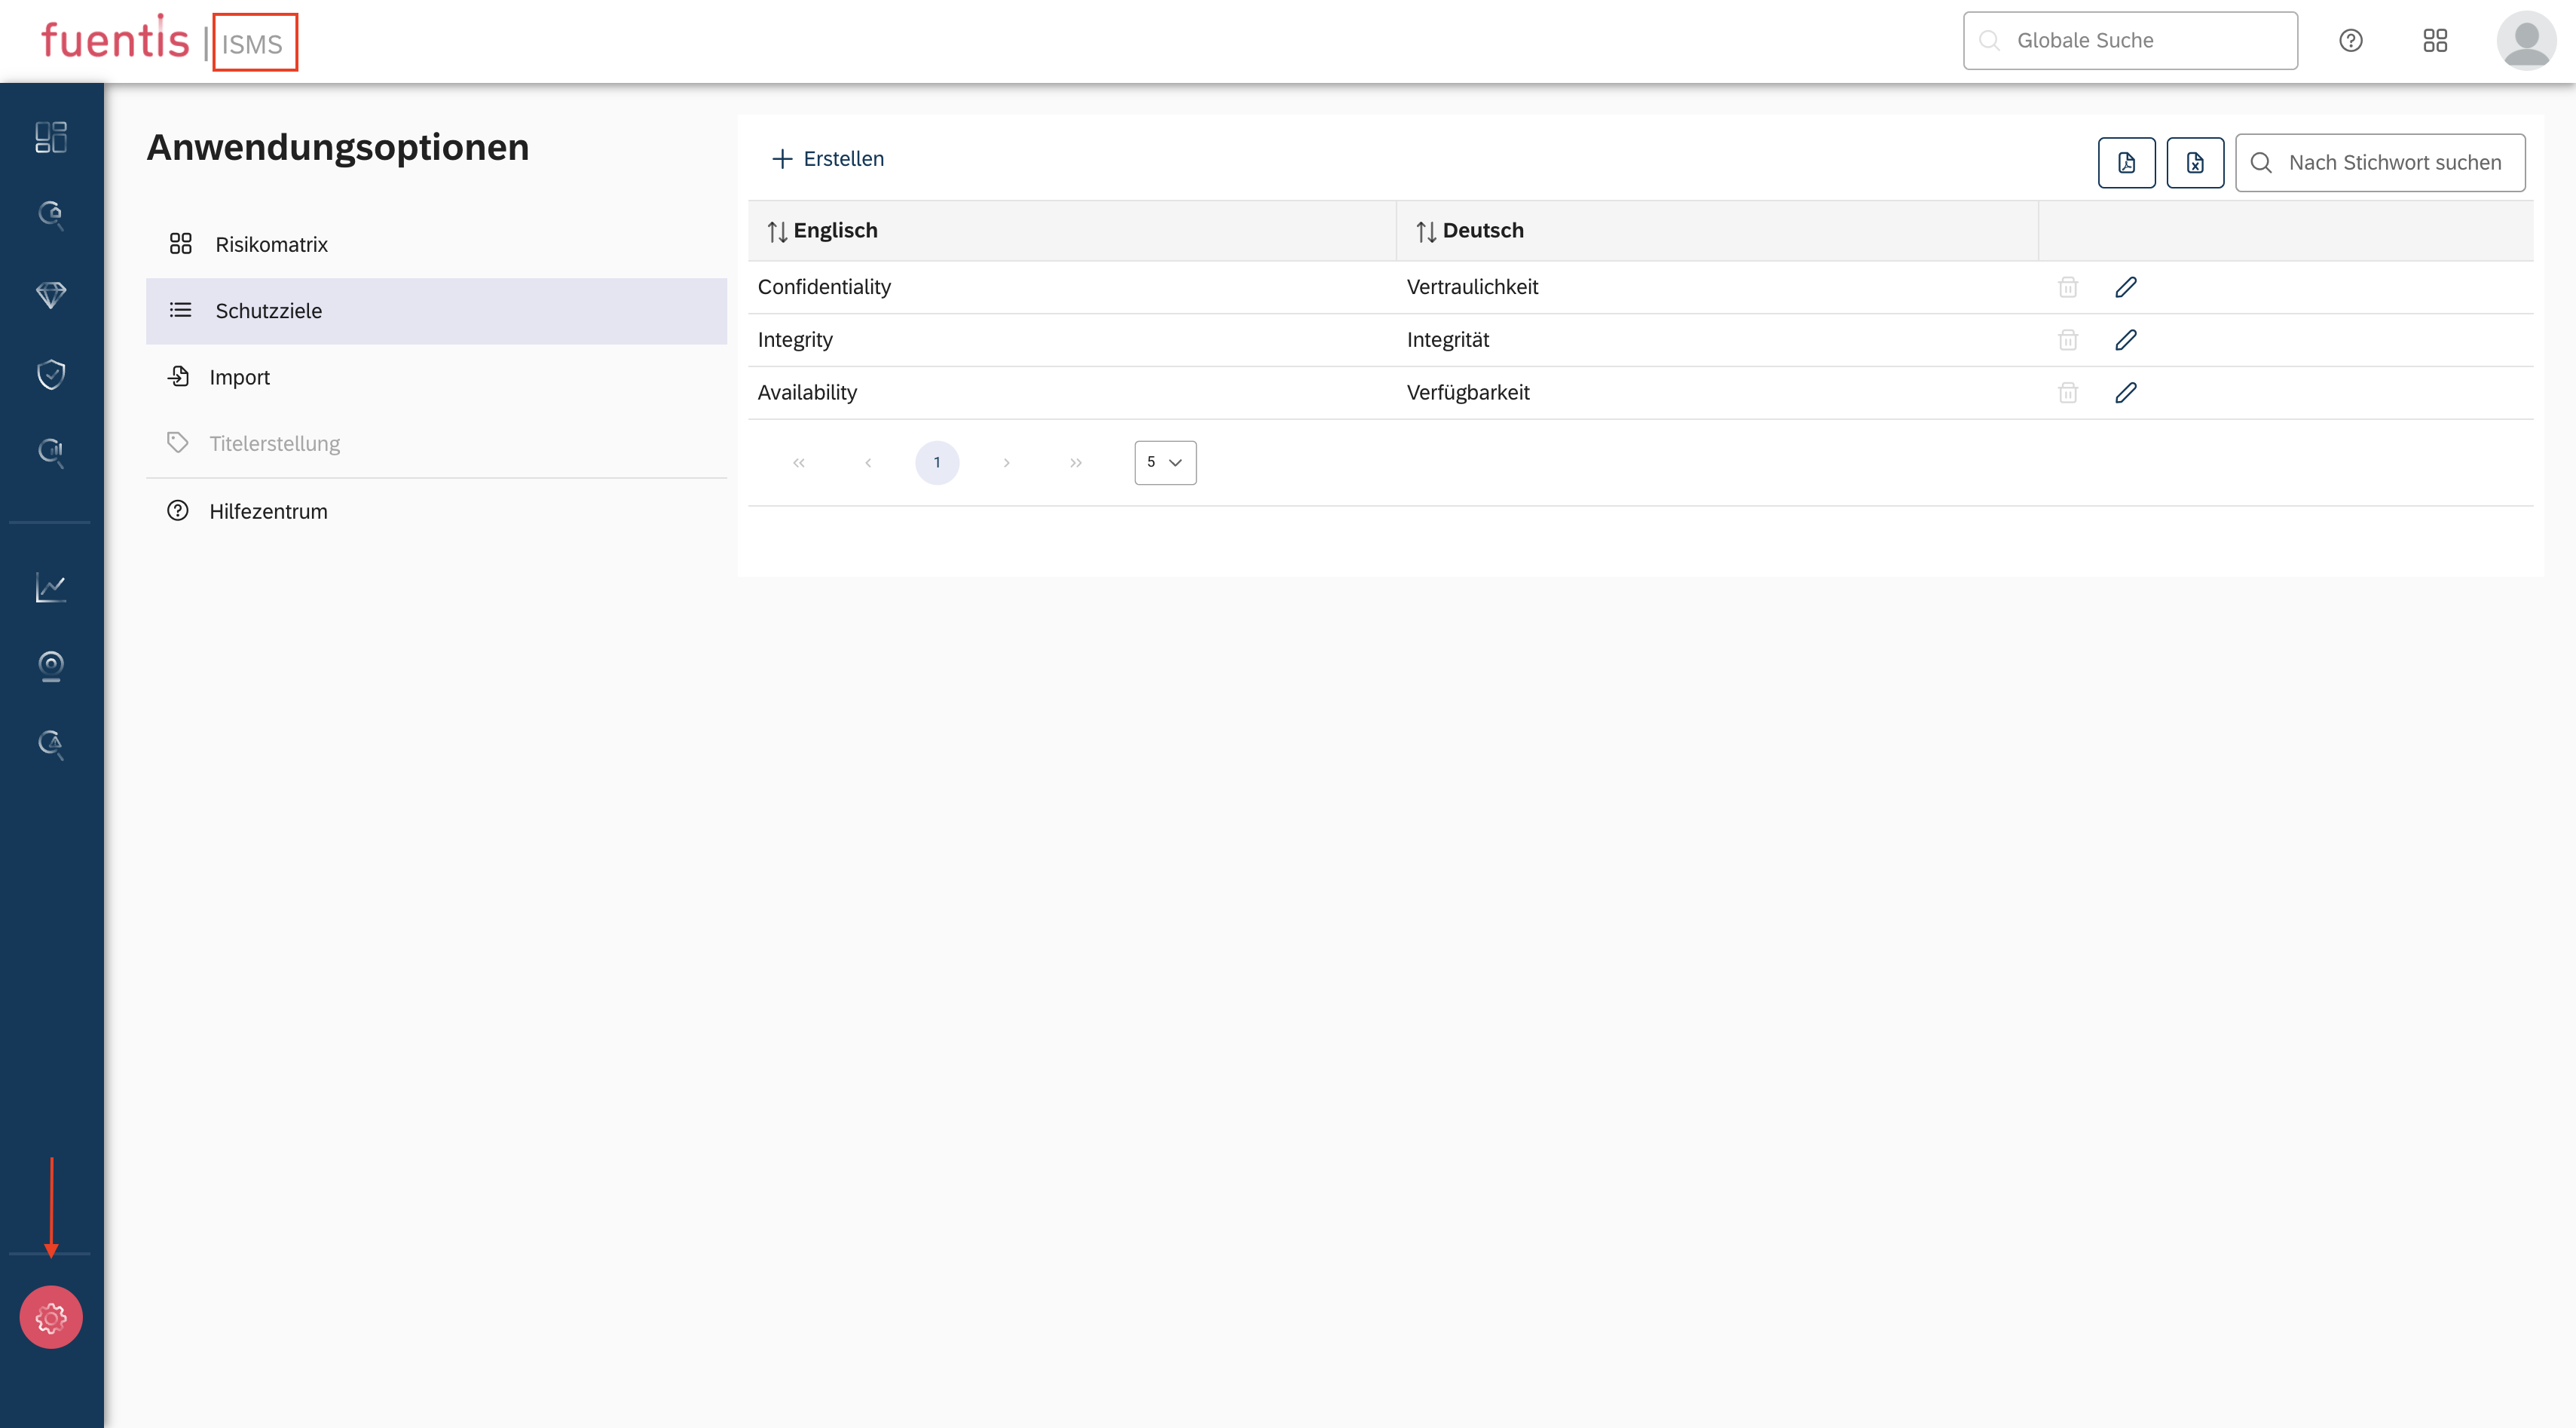Open rows-per-page dropdown showing 5

(1164, 462)
